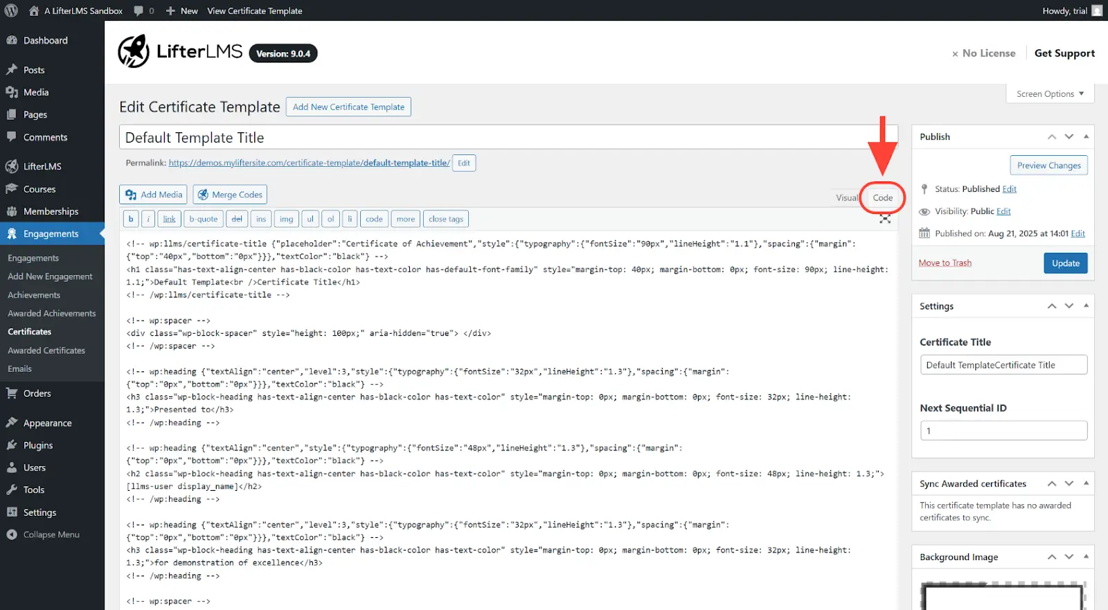Switch to the Code editor tab
The height and width of the screenshot is (610, 1108).
pos(882,197)
